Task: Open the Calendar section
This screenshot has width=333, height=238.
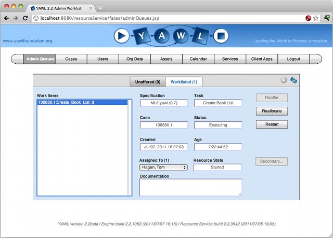Action: tap(198, 59)
